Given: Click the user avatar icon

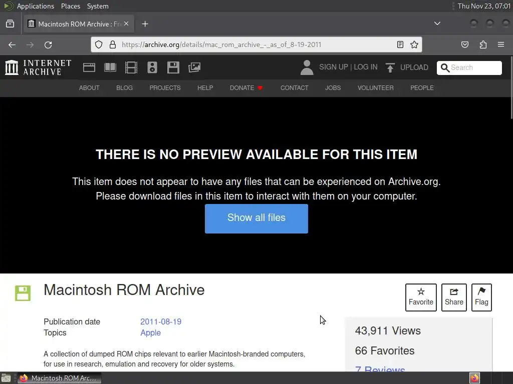Looking at the screenshot, I should pos(307,67).
